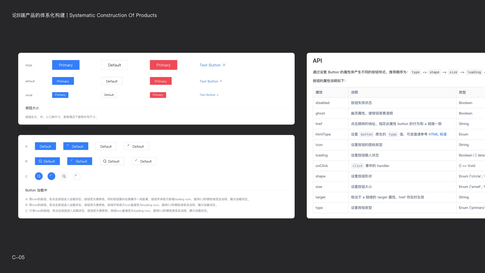Click the white circular loading spinner button
485x273 pixels.
point(77,176)
